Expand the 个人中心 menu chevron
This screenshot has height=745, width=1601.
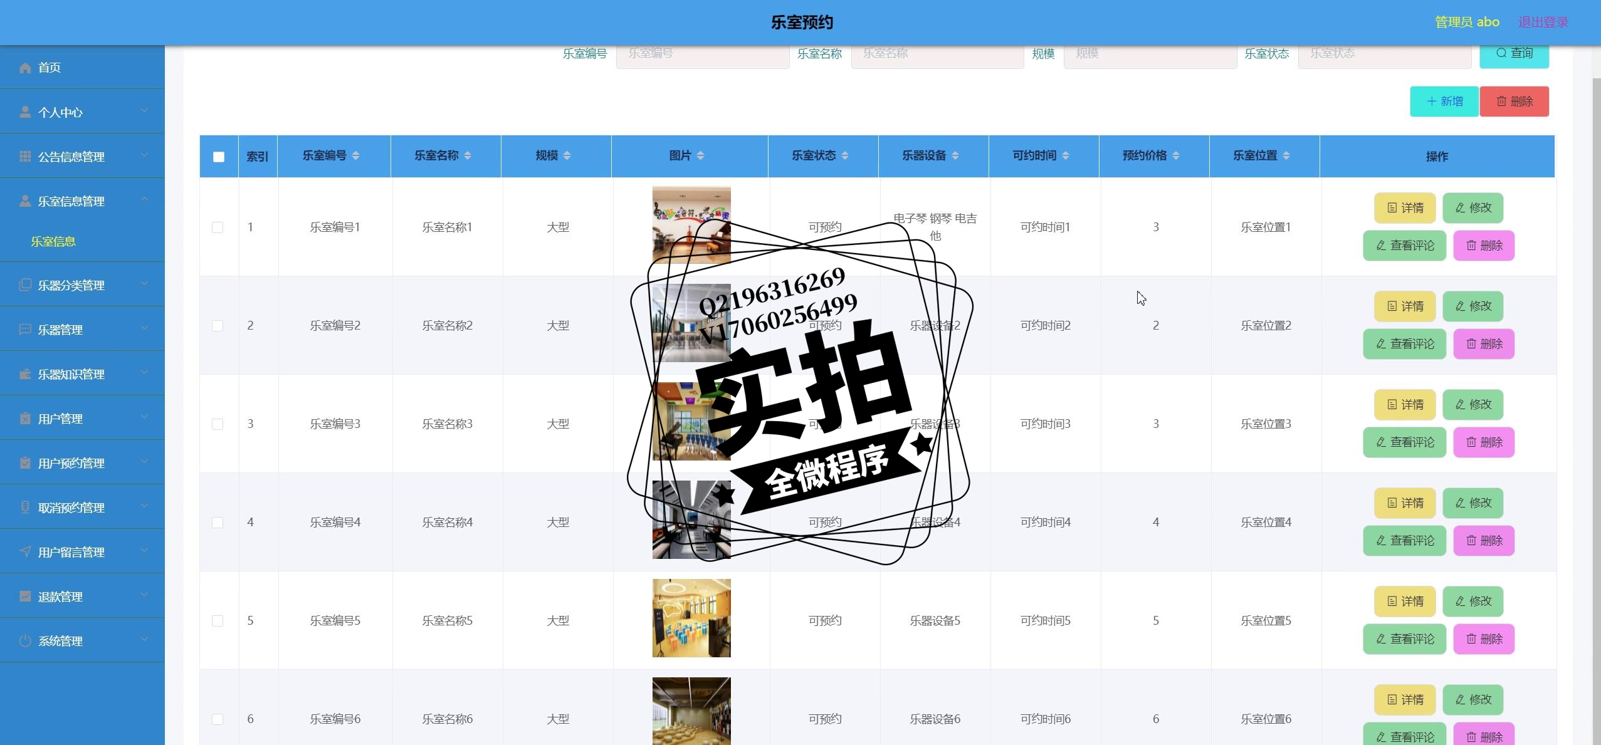(145, 110)
